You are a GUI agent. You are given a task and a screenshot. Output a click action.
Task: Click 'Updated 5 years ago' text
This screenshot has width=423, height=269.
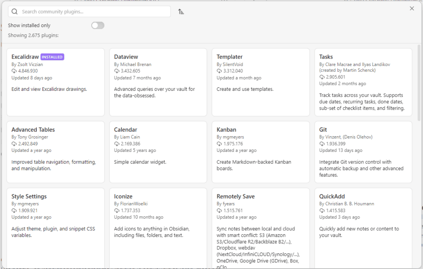(x=135, y=151)
